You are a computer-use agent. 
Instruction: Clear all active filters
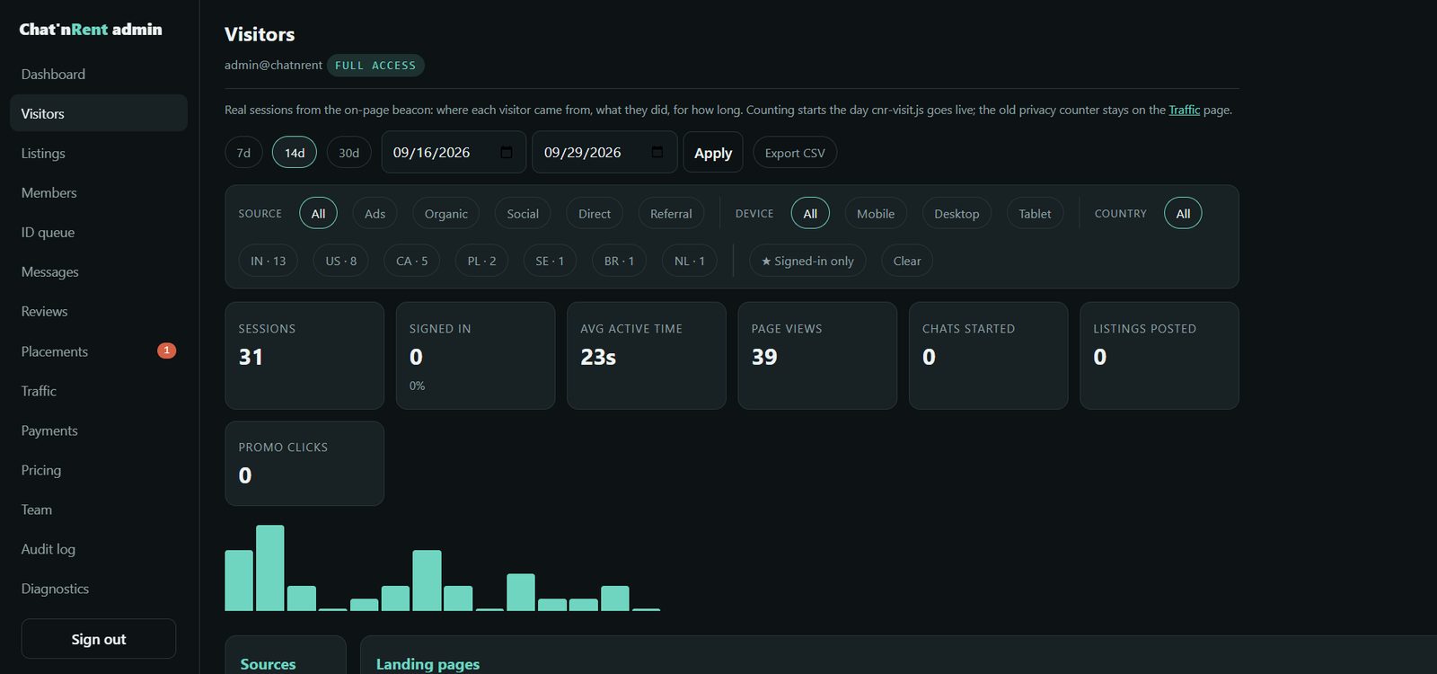click(x=907, y=261)
